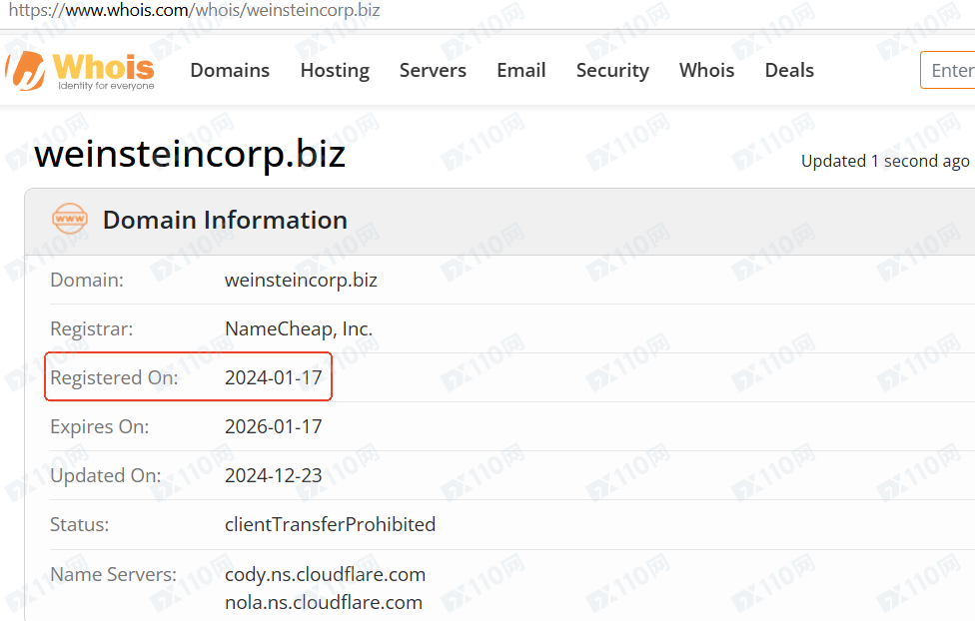Click the Registrar: label
Image resolution: width=975 pixels, height=621 pixels.
(x=92, y=328)
